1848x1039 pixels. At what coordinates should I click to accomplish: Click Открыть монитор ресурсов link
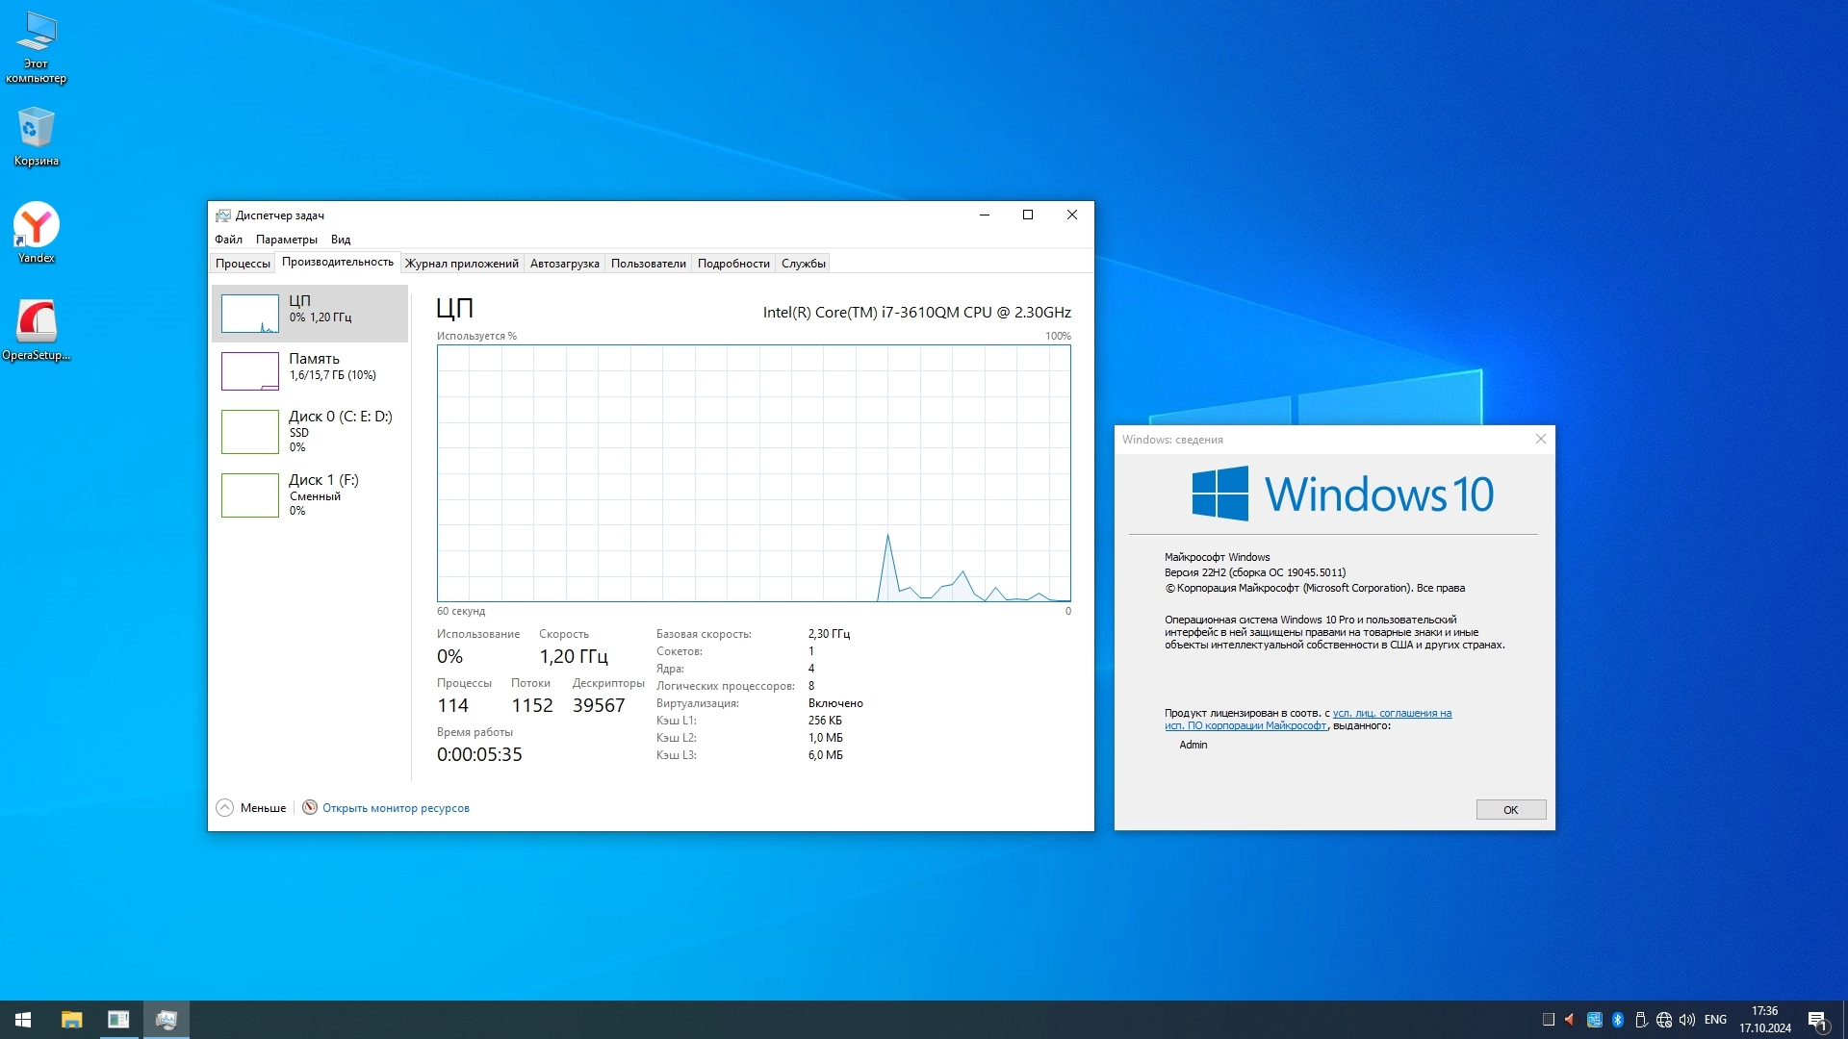tap(396, 808)
